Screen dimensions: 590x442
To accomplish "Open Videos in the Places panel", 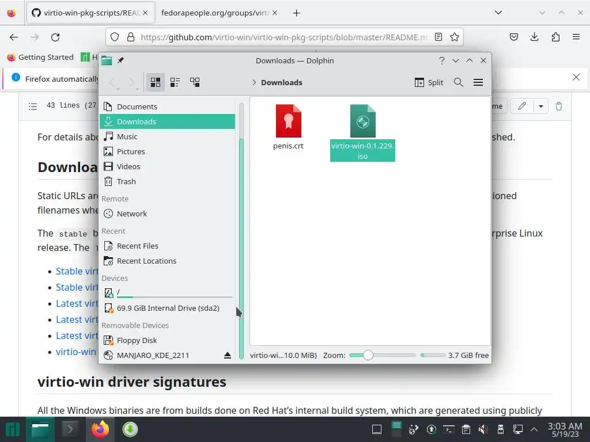I will tap(168, 166).
